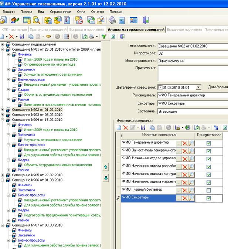This screenshot has height=249, width=228.
Task: Click the green down arrow button
Action: pyautogui.click(x=105, y=178)
